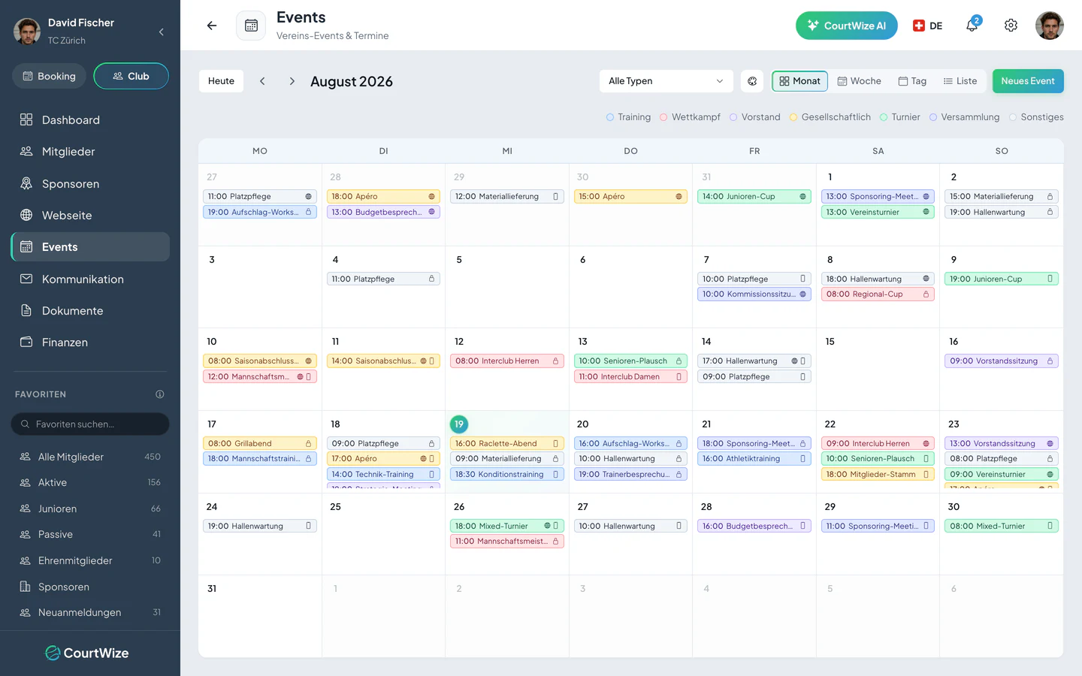Select the Monat view tab
The width and height of the screenshot is (1082, 676).
click(799, 81)
